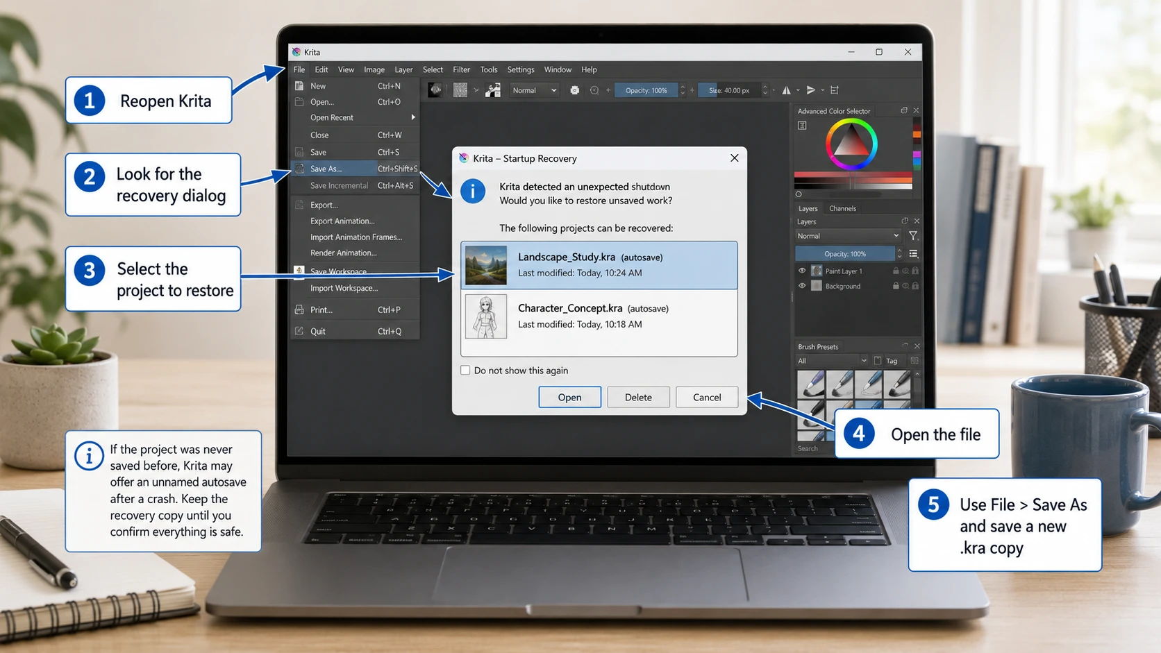Open the Layers panel Normal blend mode dropdown
The height and width of the screenshot is (653, 1161).
tap(849, 236)
